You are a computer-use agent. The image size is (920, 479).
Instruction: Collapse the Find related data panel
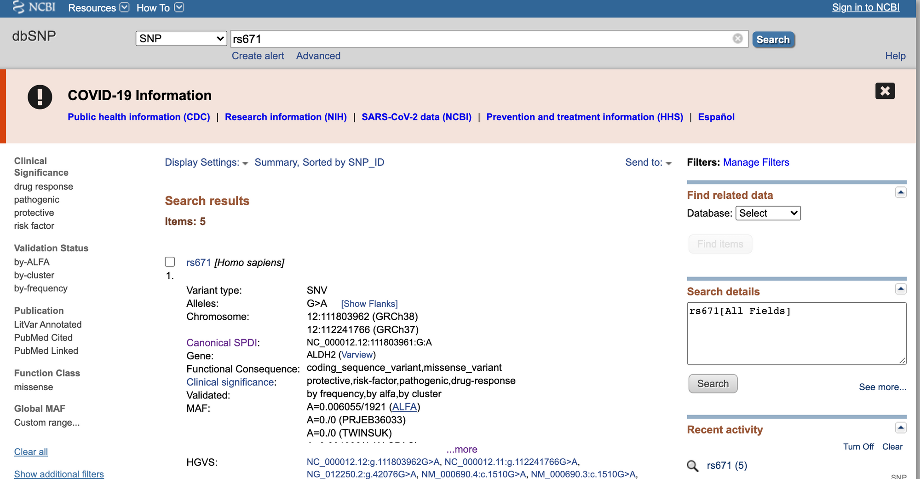[x=901, y=192]
